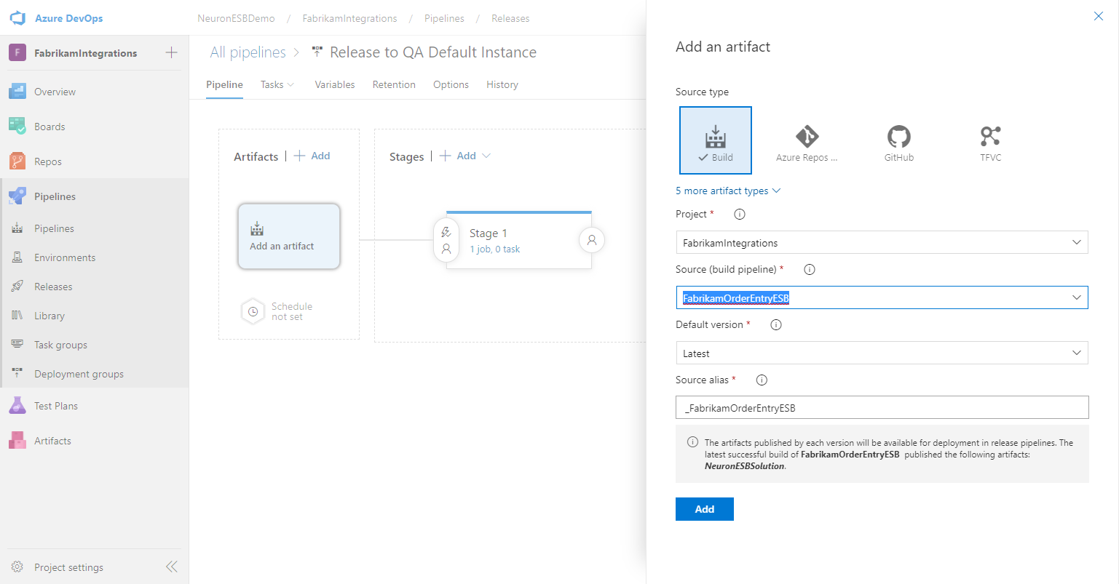This screenshot has height=584, width=1119.
Task: Click Stage 1 post-deployment approvals icon
Action: [x=592, y=240]
